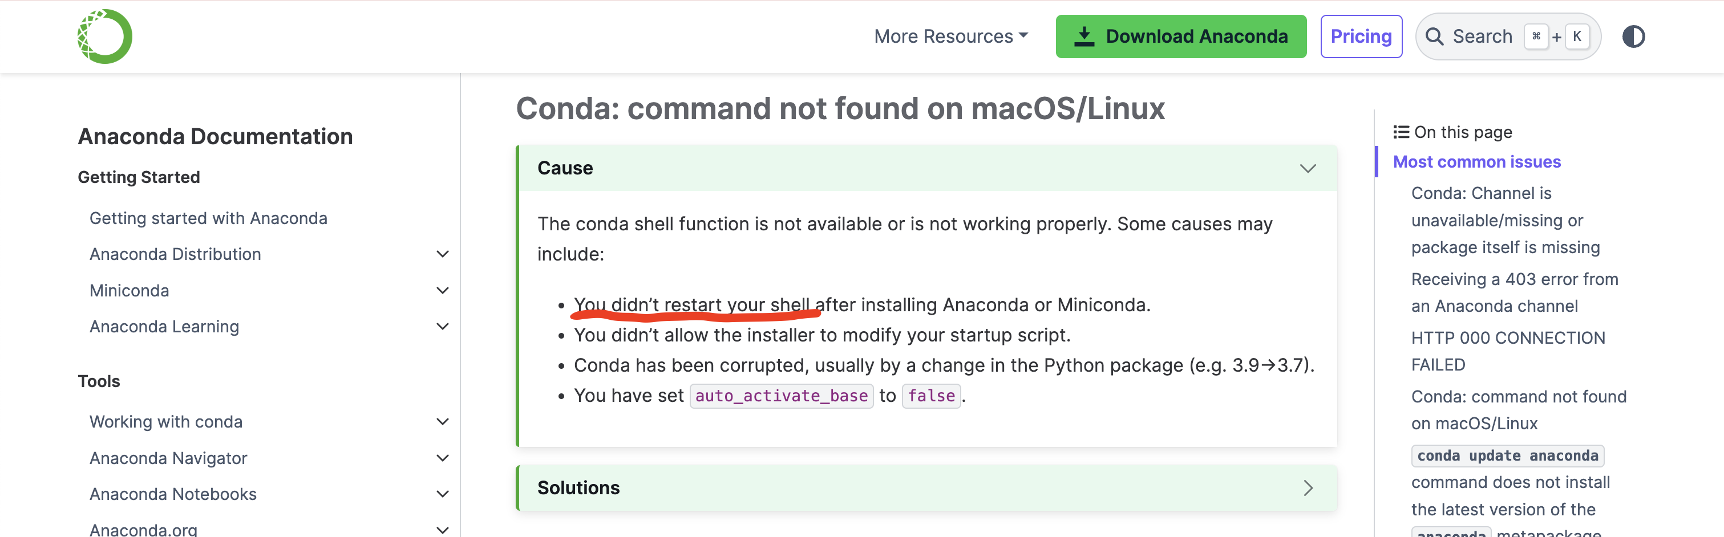Open Anaconda Distribution sidebar link

[x=175, y=254]
